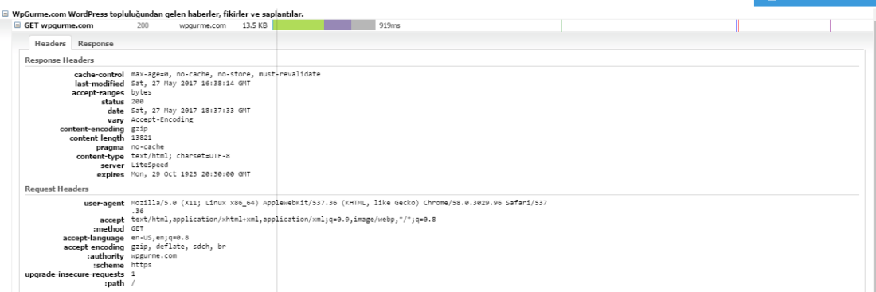876x292 pixels.
Task: Click the :authority header name
Action: (106, 256)
